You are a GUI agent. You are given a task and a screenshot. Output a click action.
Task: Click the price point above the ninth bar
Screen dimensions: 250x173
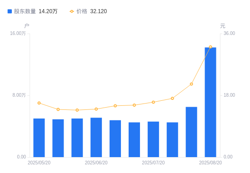tap(191, 84)
